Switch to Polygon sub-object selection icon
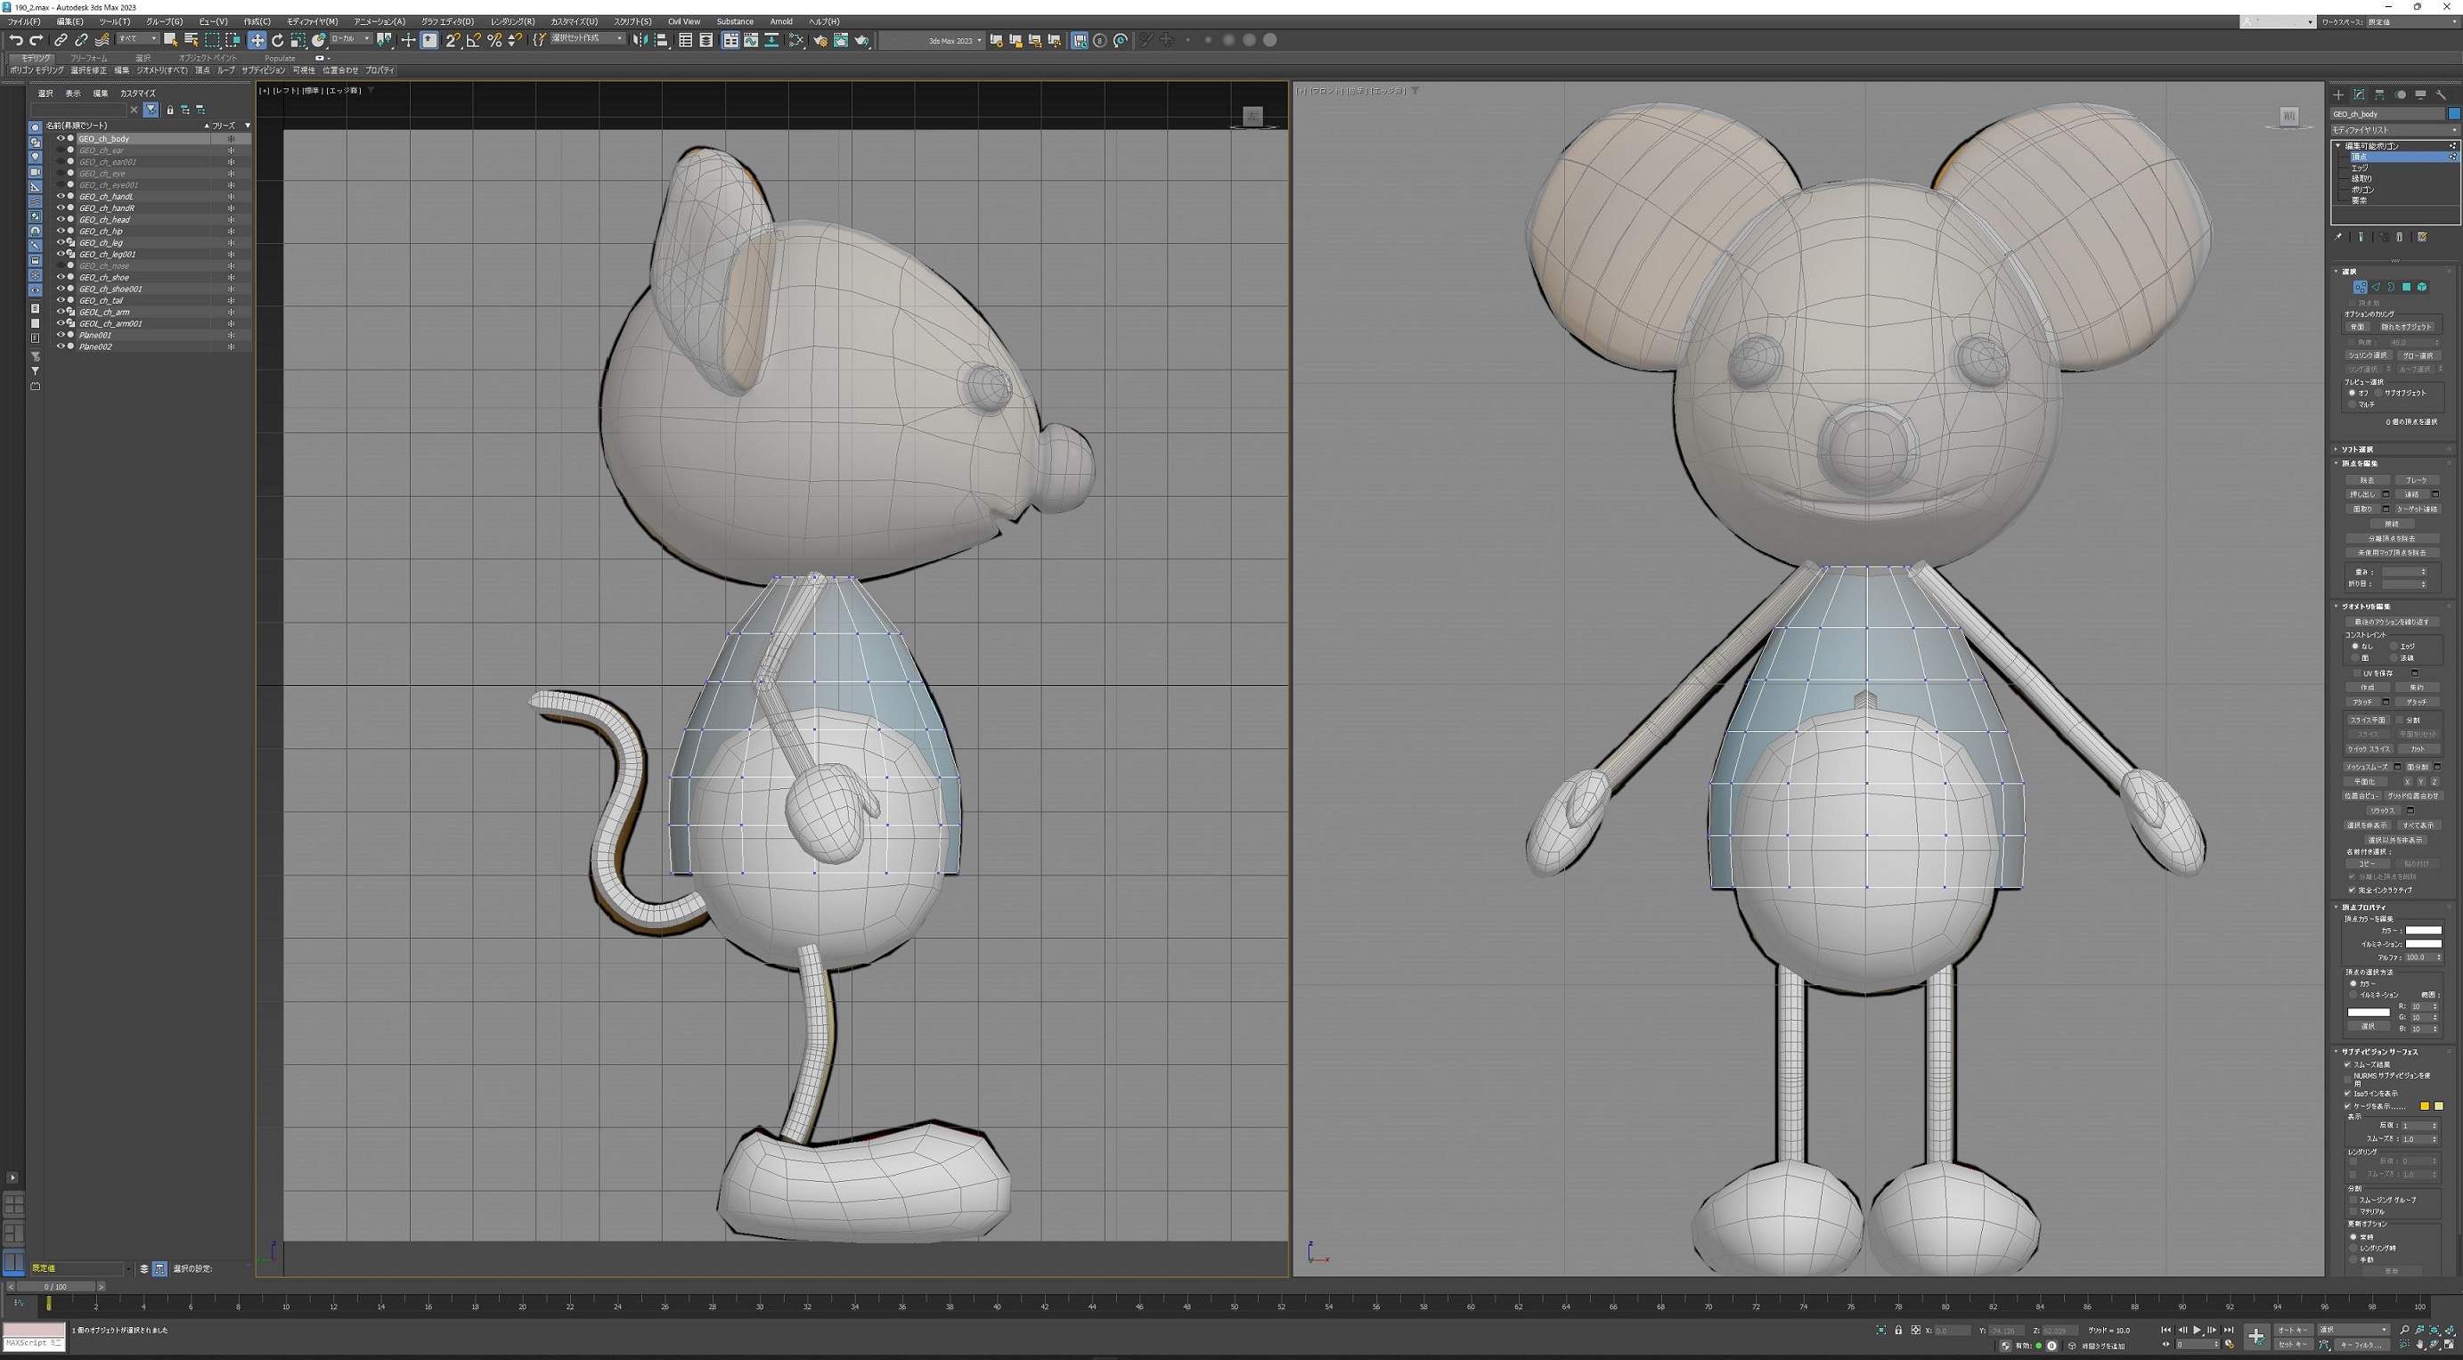2463x1360 pixels. [2407, 287]
